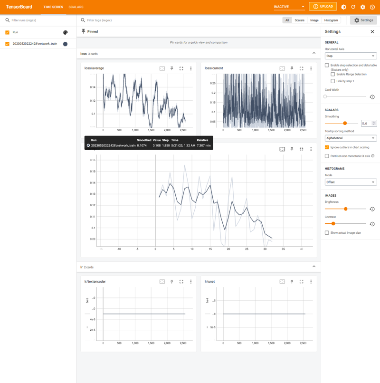Check Link by step 1

pos(332,81)
